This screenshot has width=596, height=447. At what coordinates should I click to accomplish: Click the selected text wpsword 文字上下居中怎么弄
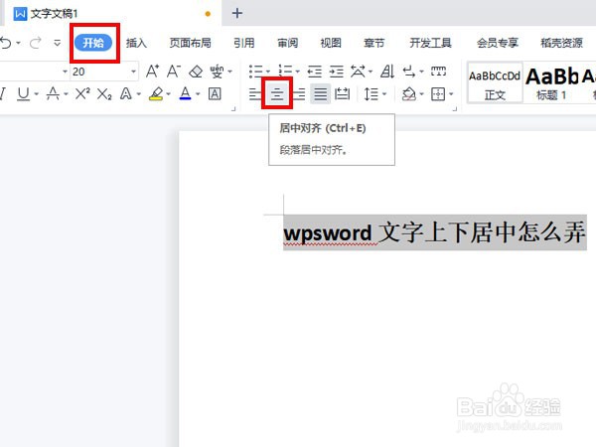[434, 232]
